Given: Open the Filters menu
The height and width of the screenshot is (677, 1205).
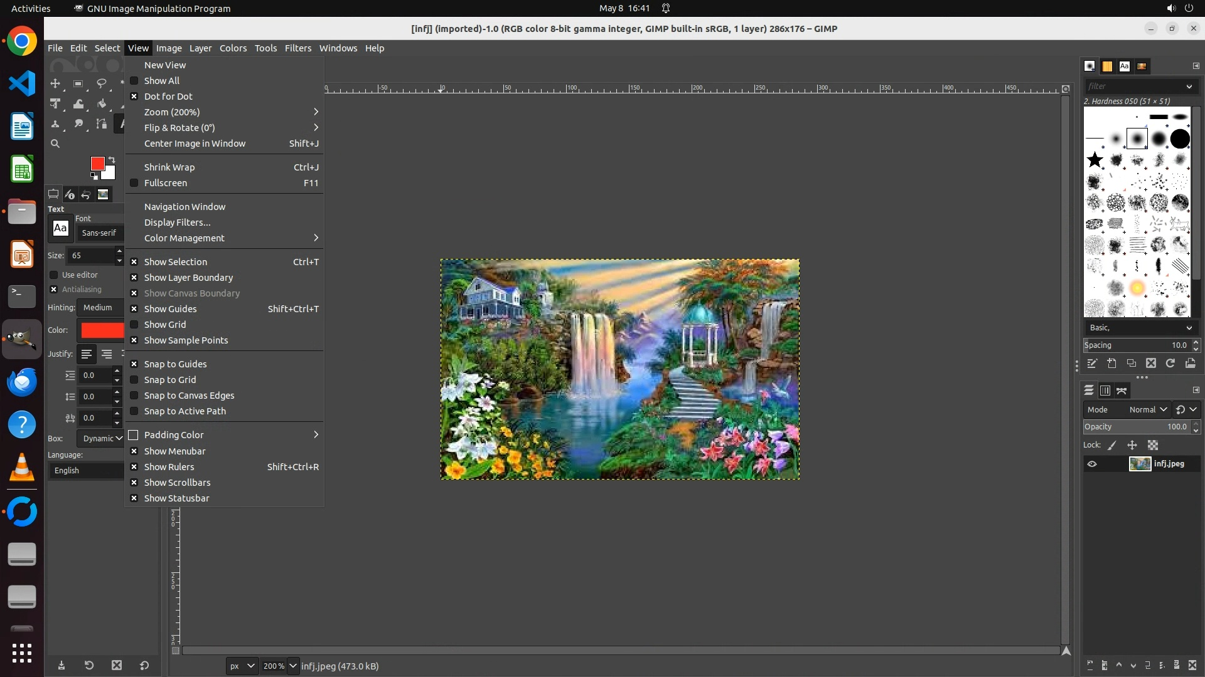Looking at the screenshot, I should (297, 48).
